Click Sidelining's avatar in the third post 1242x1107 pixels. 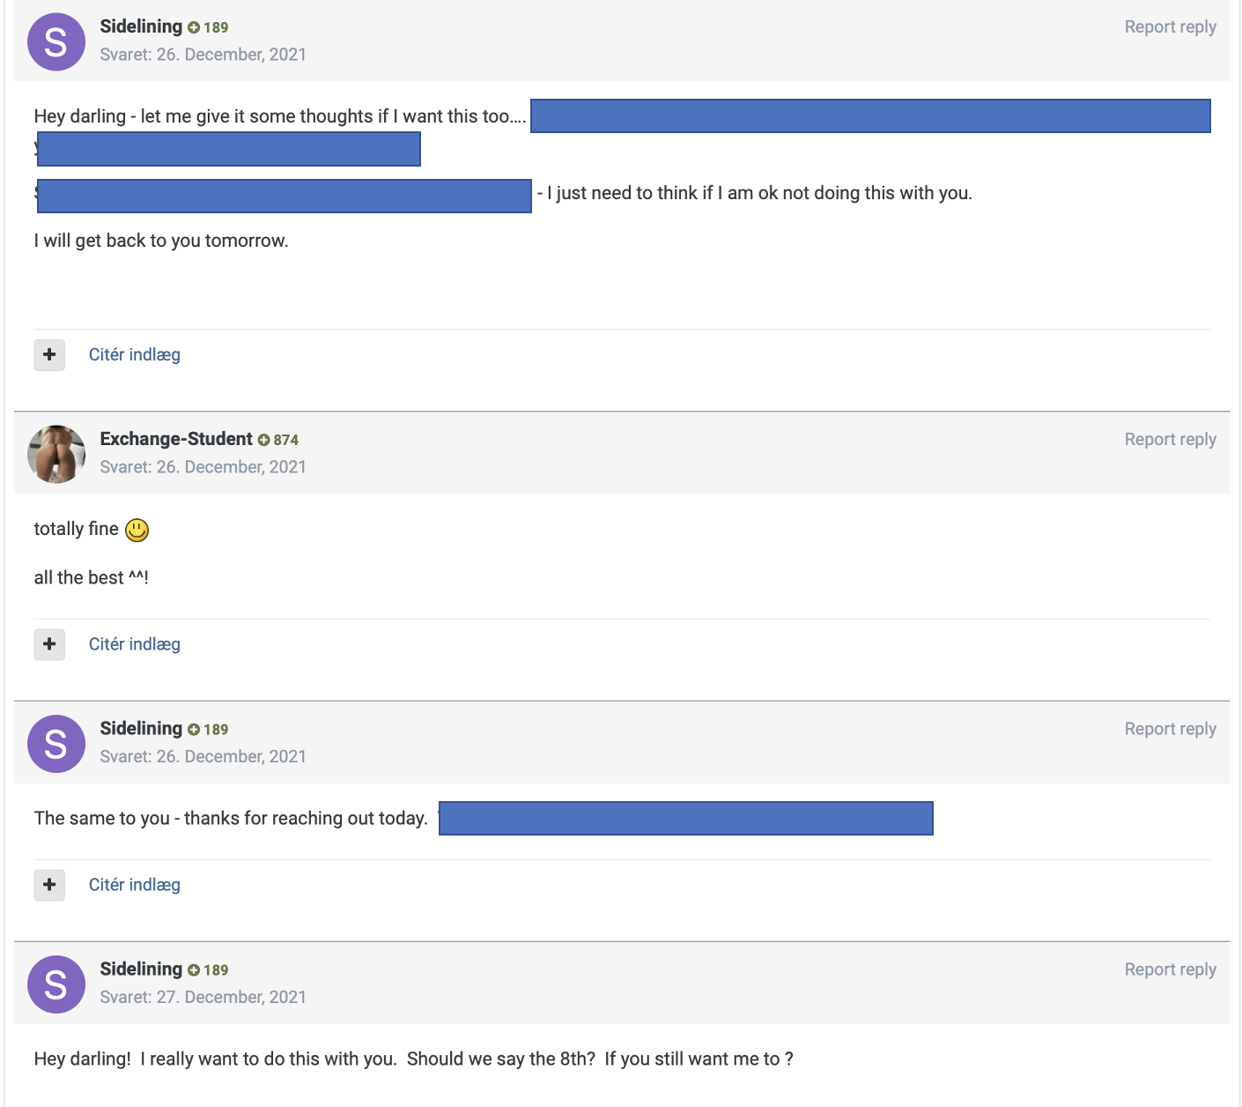point(56,744)
